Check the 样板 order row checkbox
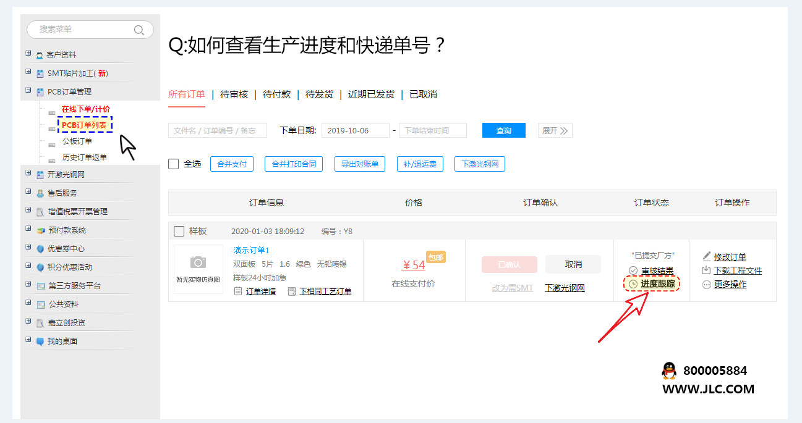 (x=179, y=231)
